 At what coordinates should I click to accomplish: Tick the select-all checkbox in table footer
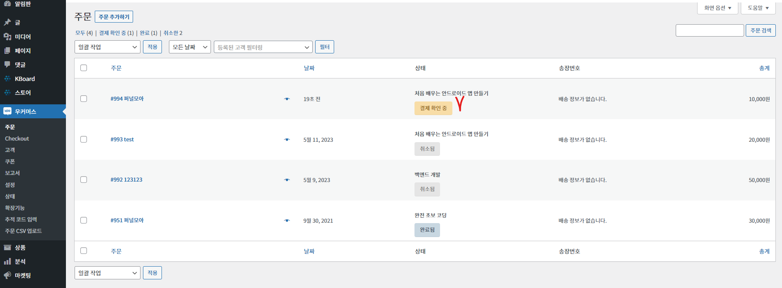pos(84,251)
